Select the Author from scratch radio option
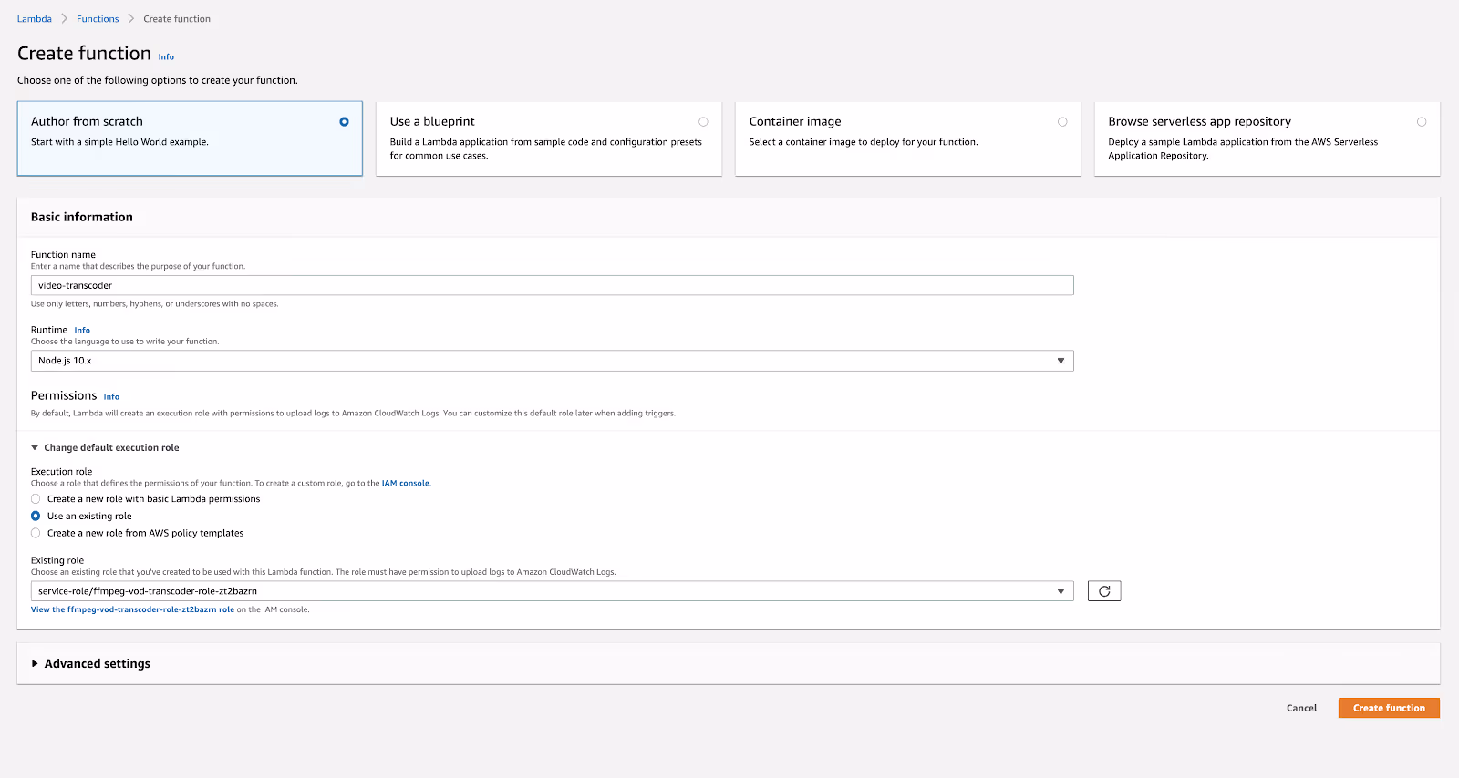The image size is (1459, 778). pyautogui.click(x=344, y=121)
